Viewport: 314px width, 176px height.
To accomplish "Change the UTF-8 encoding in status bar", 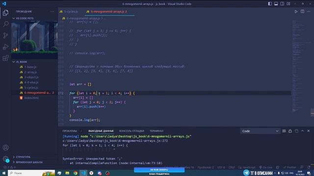I will (221, 167).
